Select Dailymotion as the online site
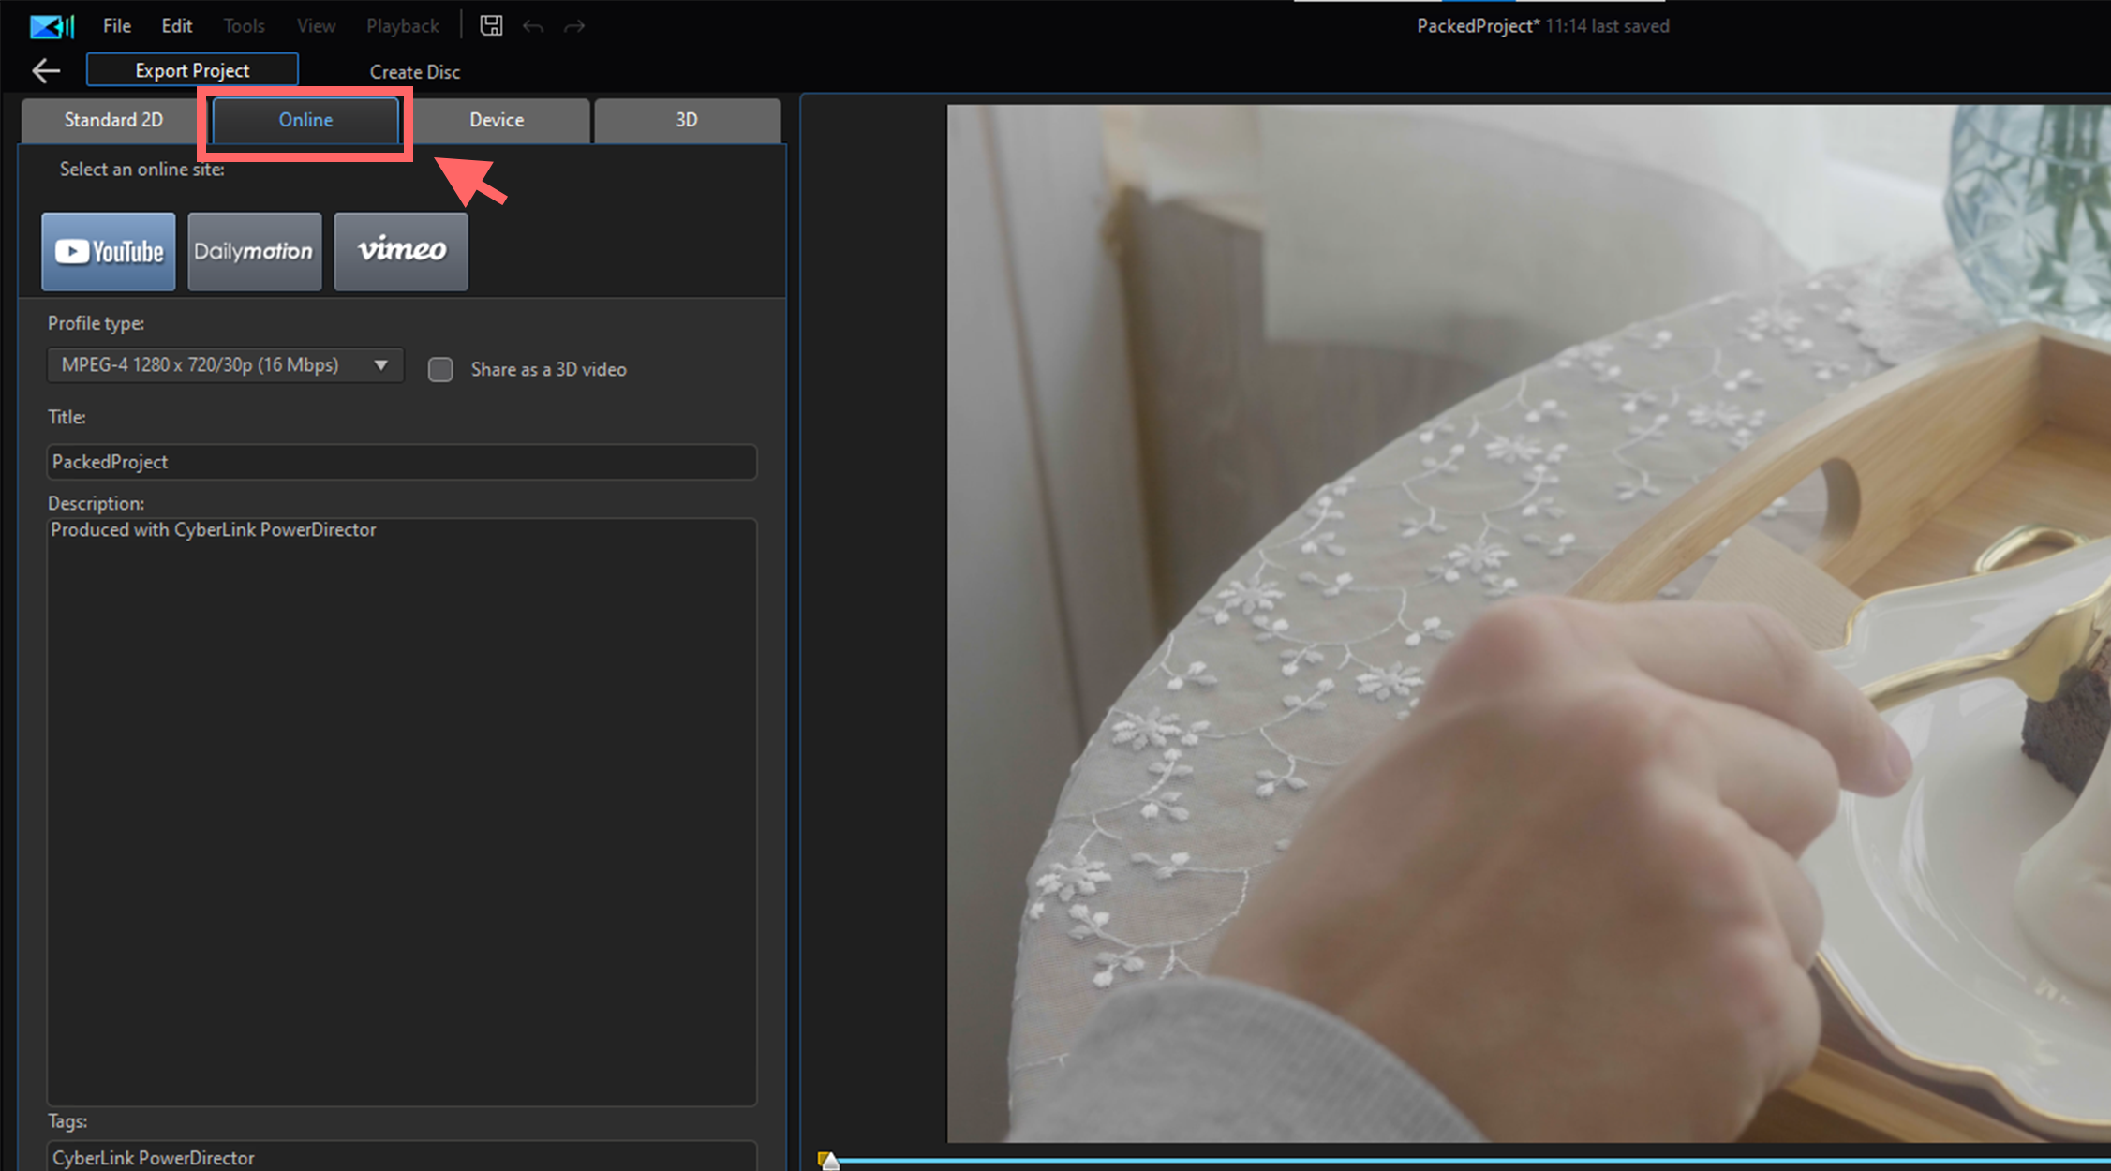Screen dimensions: 2111x1171 [254, 251]
